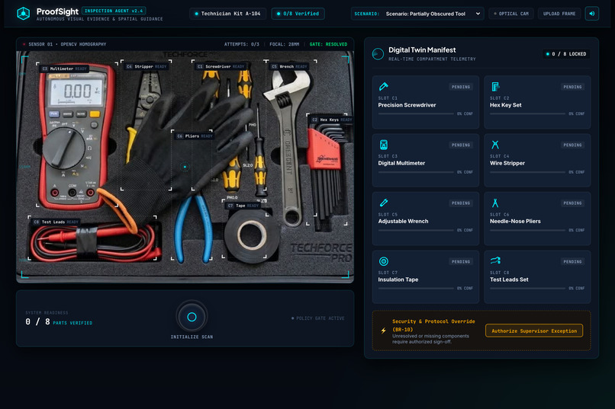Click the ProofSight hexagon logo
615x409 pixels.
24,13
